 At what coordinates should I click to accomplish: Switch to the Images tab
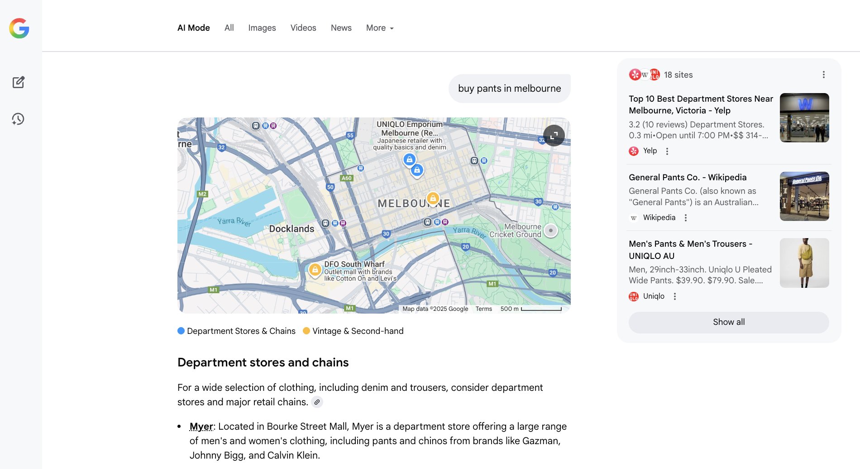[262, 28]
